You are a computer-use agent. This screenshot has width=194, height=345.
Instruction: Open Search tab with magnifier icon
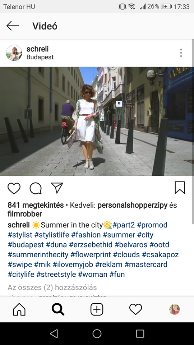pyautogui.click(x=58, y=309)
